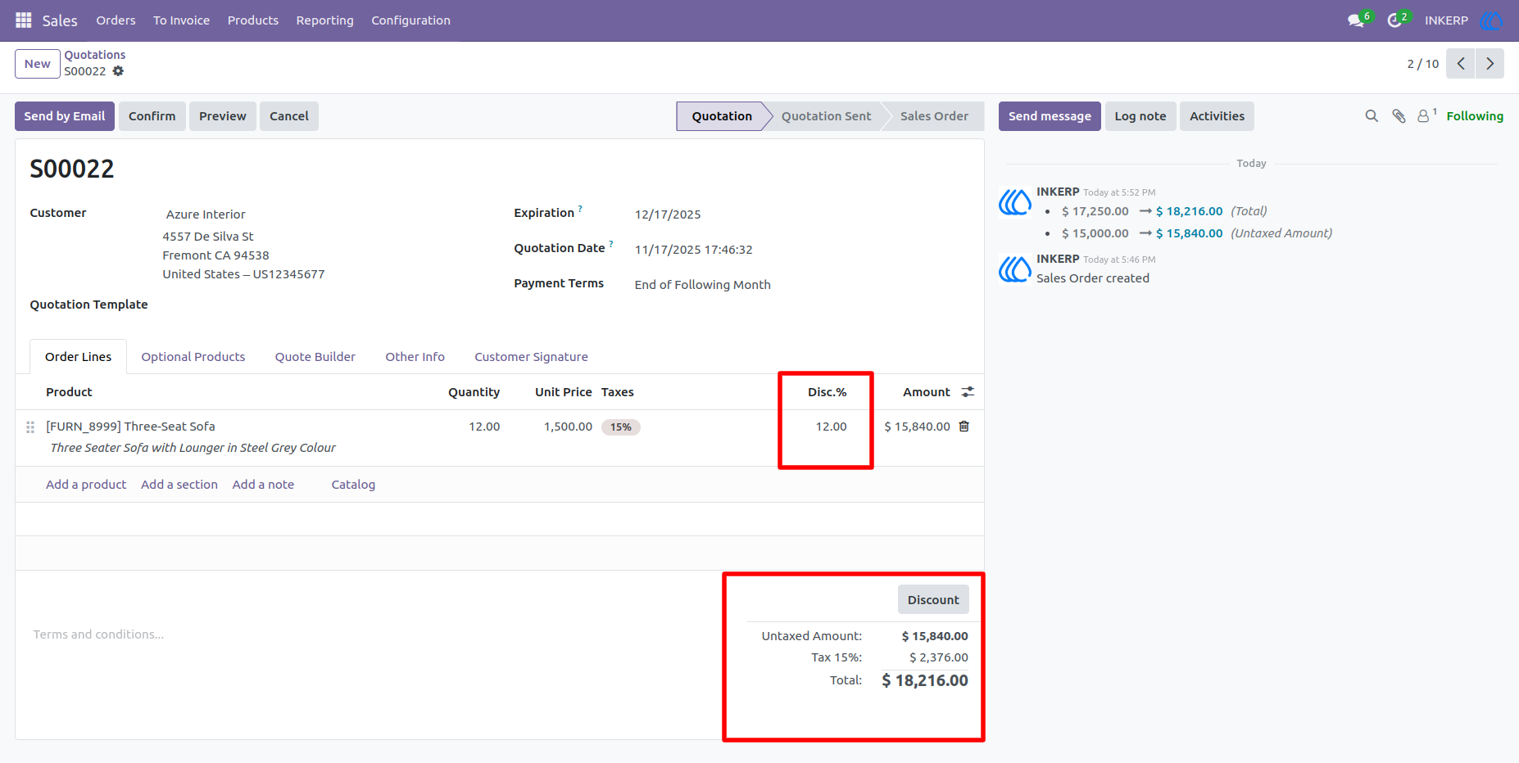Screen dimensions: 1519x763
Task: Show followers list icon
Action: 1424,116
